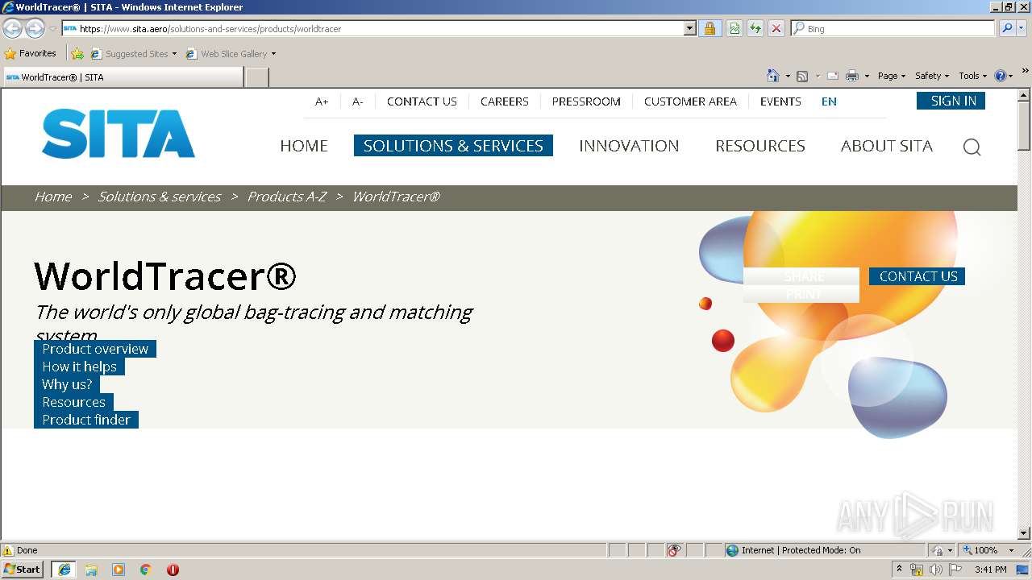Open the Read Mail envelope icon
The height and width of the screenshot is (580, 1032).
click(833, 76)
